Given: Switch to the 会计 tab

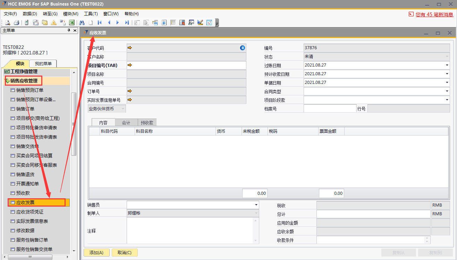Looking at the screenshot, I should 126,123.
